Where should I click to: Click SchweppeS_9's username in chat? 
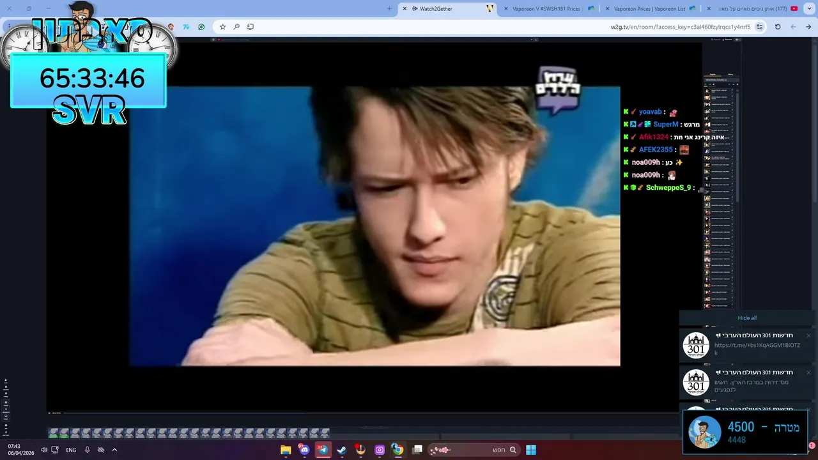point(668,188)
